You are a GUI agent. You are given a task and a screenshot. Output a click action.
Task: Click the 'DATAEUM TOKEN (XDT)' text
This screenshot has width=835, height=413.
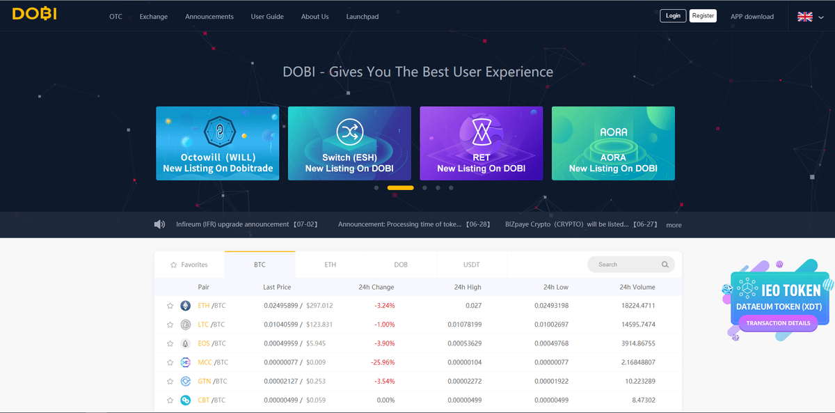778,306
